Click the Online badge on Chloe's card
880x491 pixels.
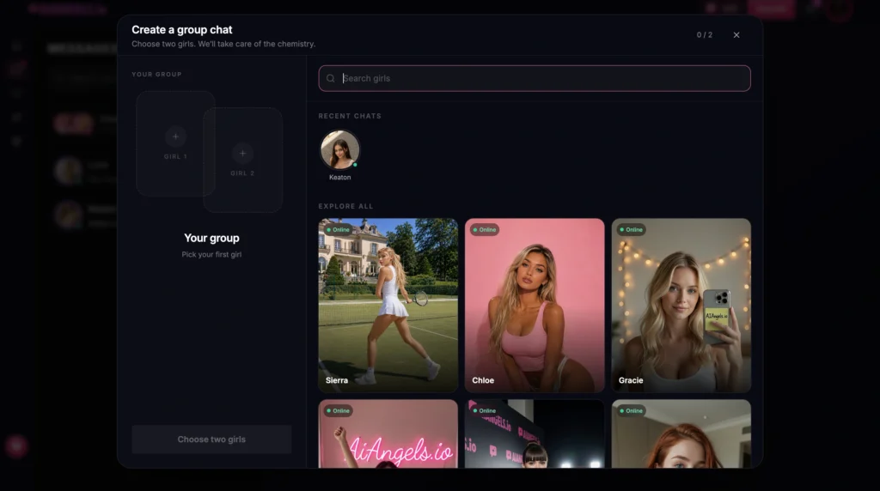pyautogui.click(x=485, y=230)
